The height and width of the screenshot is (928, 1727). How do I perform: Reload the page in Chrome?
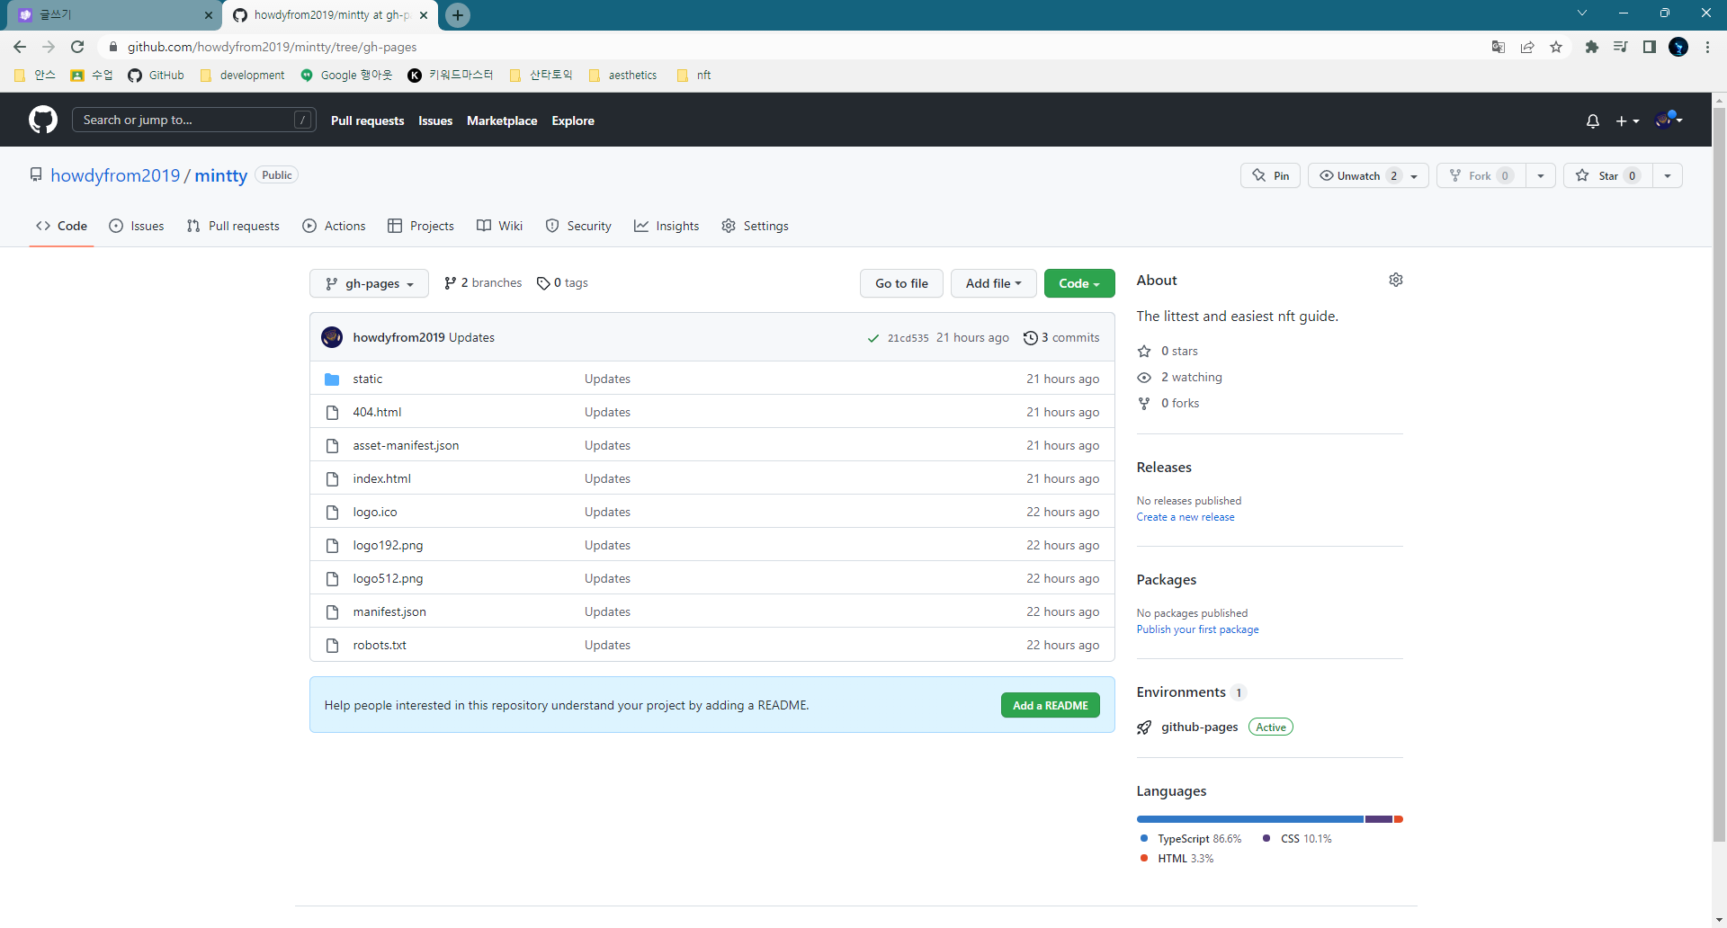[77, 47]
